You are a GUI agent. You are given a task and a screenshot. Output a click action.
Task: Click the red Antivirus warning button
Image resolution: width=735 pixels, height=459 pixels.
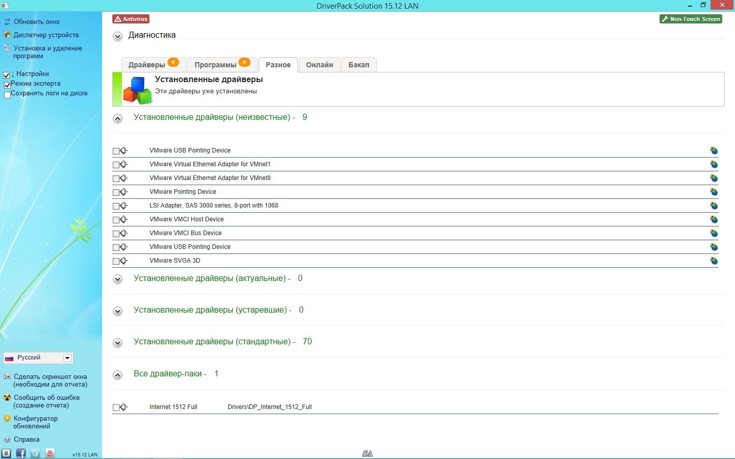131,19
